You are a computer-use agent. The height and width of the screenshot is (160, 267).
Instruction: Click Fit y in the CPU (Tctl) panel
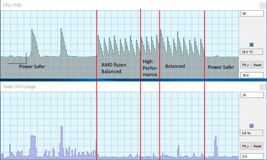[x=245, y=65]
